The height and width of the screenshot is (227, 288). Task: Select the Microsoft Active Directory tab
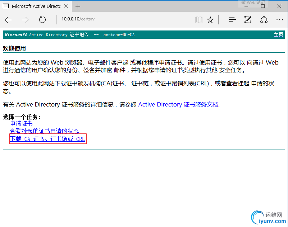pos(36,6)
